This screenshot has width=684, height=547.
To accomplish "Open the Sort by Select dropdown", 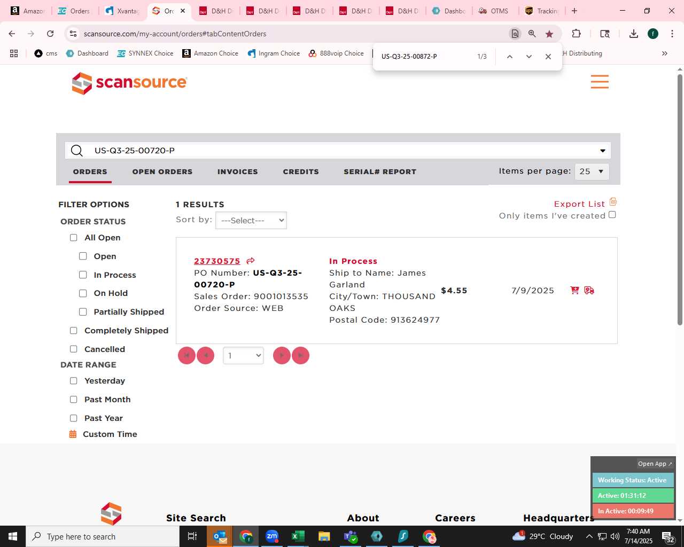I will [251, 221].
